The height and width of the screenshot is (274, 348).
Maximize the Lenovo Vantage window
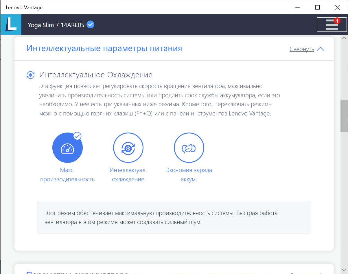pos(317,7)
